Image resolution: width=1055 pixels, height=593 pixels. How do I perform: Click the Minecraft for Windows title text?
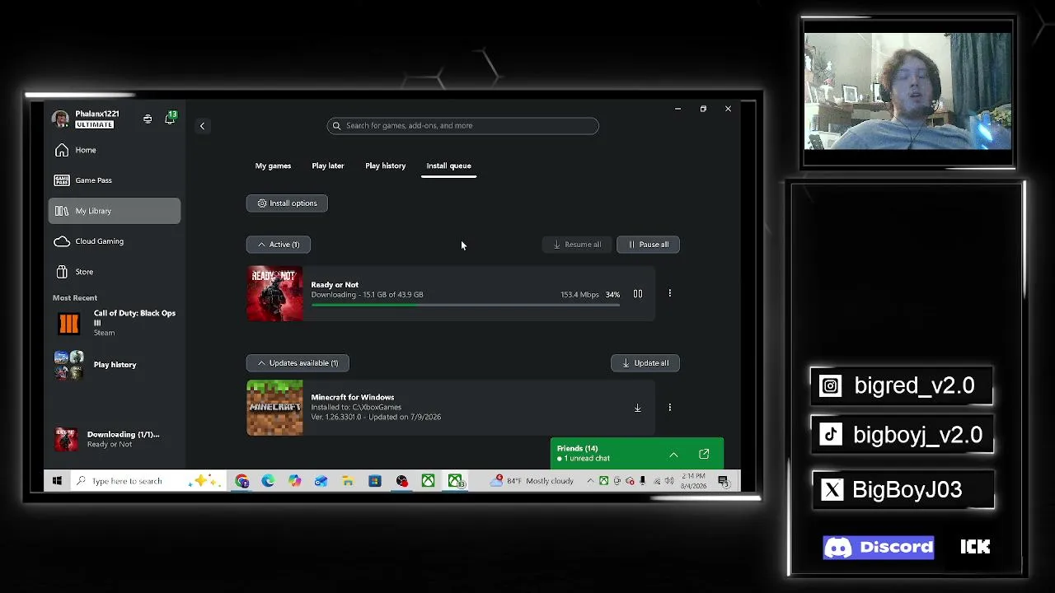point(352,397)
